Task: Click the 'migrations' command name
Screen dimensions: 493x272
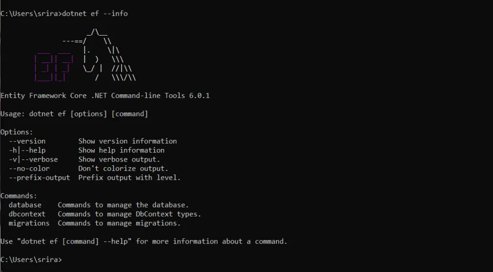Action: 29,223
